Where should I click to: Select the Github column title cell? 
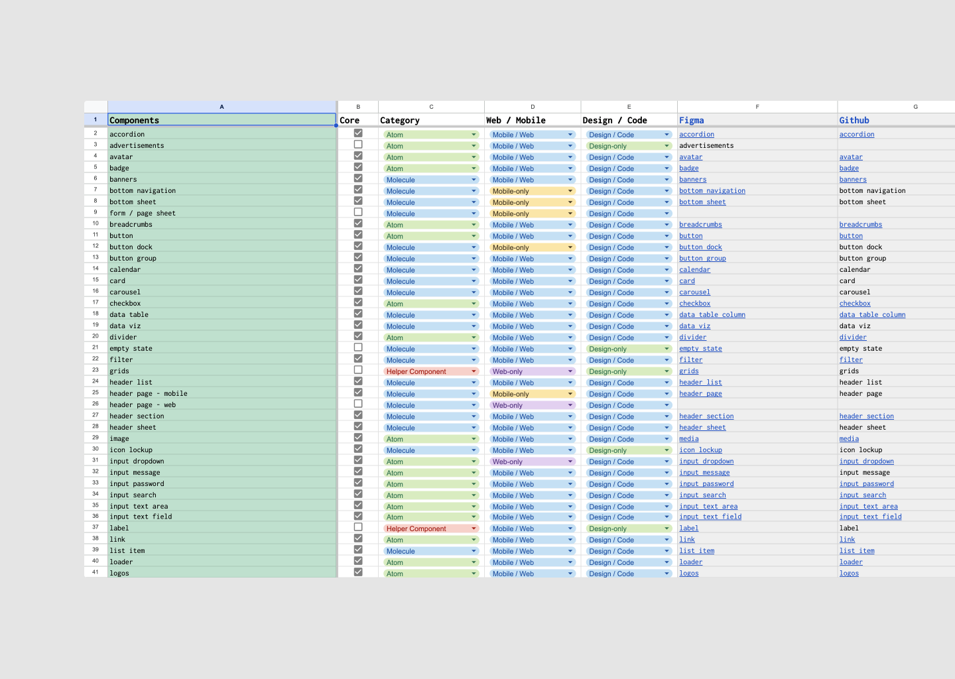[x=897, y=120]
